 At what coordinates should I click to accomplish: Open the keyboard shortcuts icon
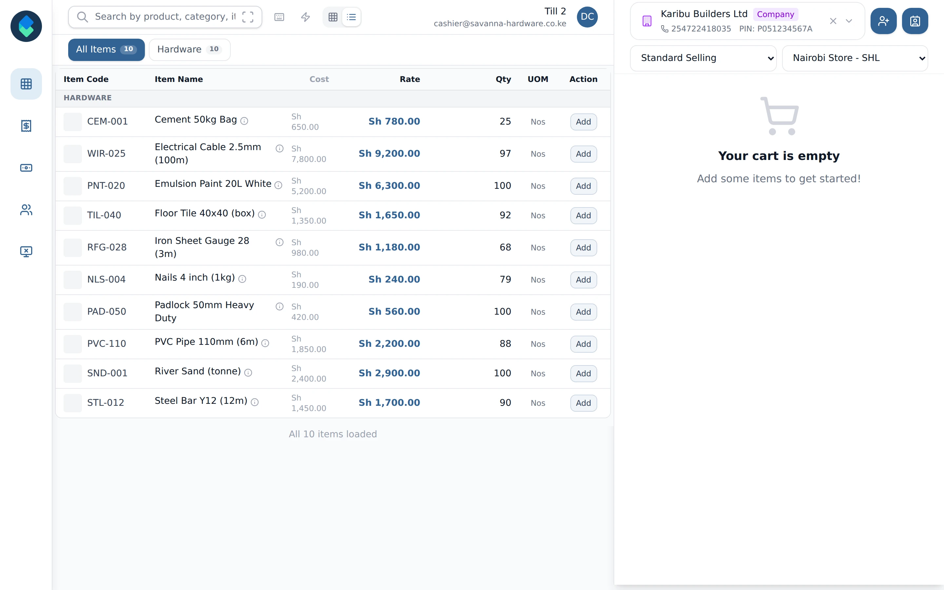279,17
